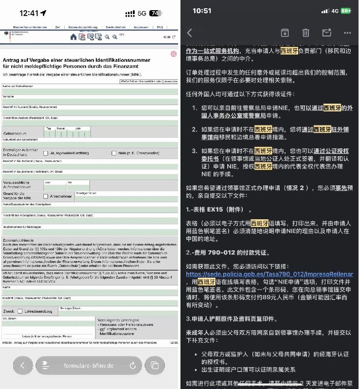Check 'Ja, tageweise/kurzfristig' checkbox
Image resolution: width=359 pixels, height=389 pixels.
coord(46,153)
